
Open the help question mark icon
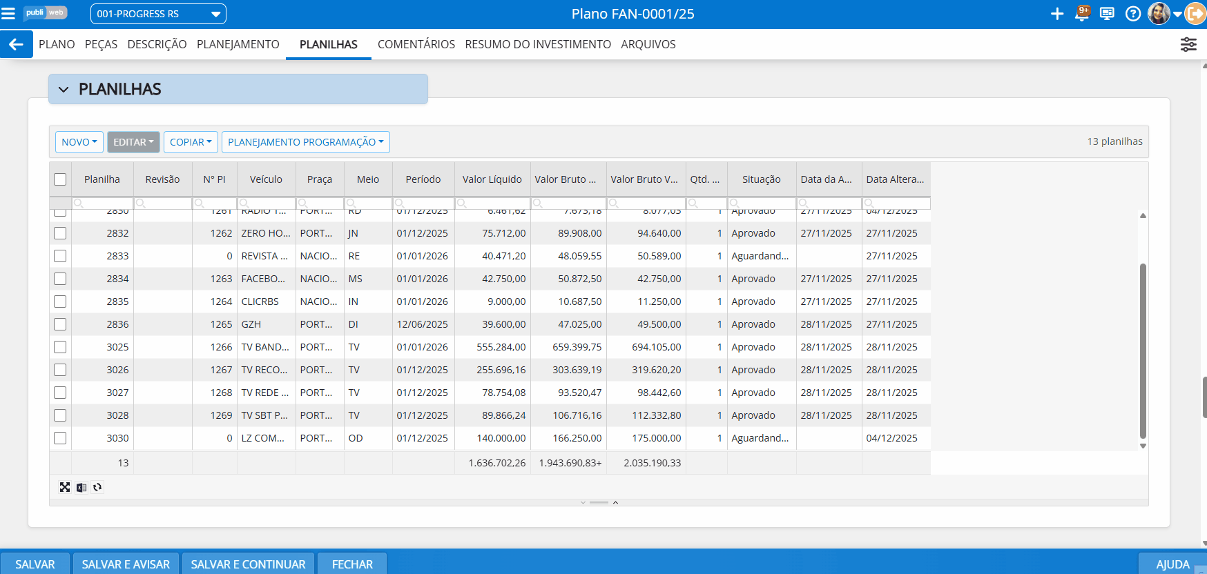point(1132,14)
